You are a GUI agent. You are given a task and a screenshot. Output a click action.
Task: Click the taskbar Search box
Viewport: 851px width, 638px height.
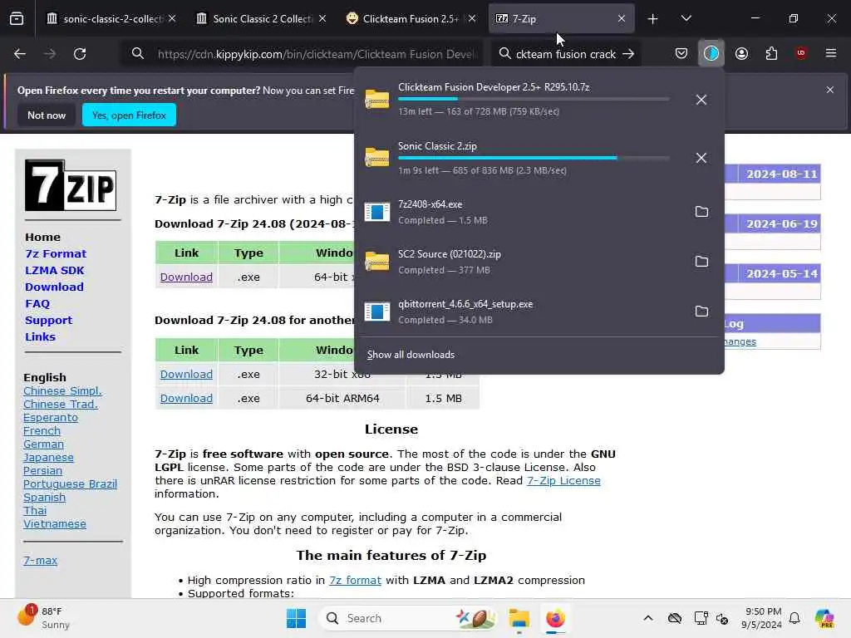coord(409,618)
